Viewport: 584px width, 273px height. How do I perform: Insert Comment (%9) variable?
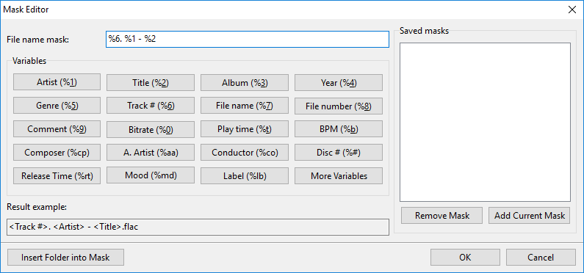(57, 129)
